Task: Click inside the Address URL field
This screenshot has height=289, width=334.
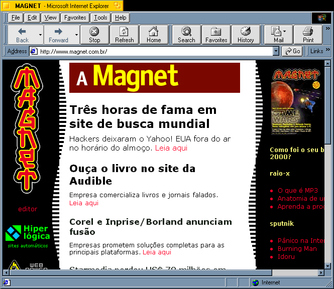Action: [151, 51]
